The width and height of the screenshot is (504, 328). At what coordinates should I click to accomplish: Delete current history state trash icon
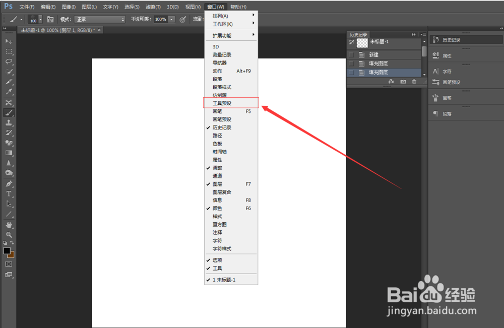point(414,82)
